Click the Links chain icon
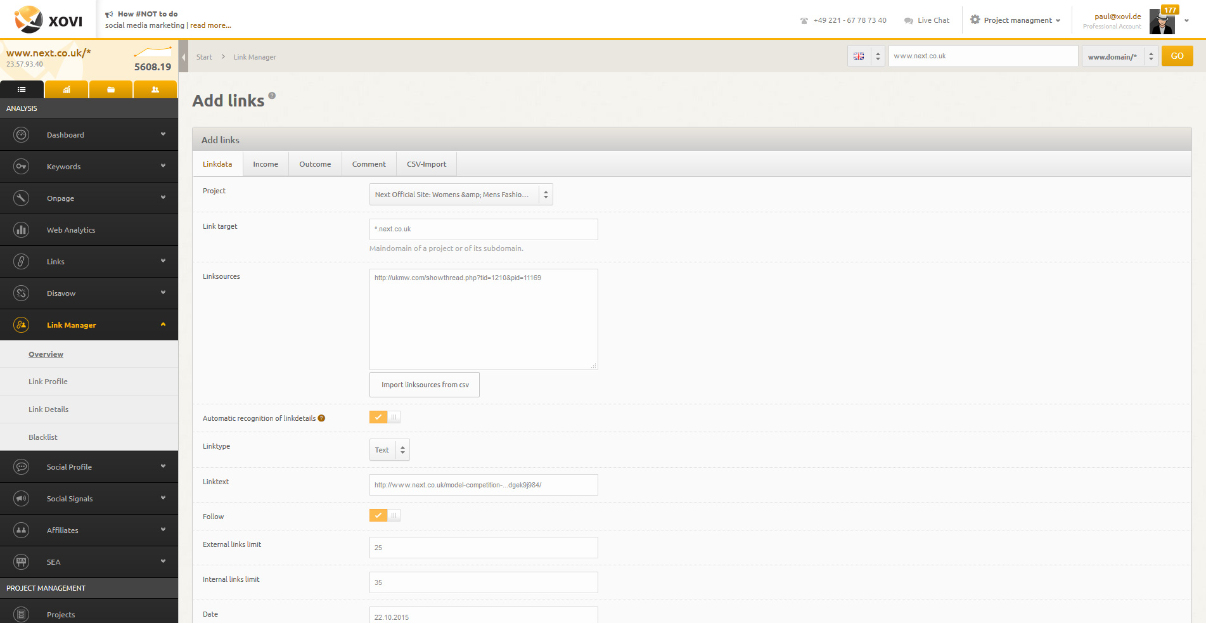Screen dimensions: 1206x623 click(x=22, y=262)
